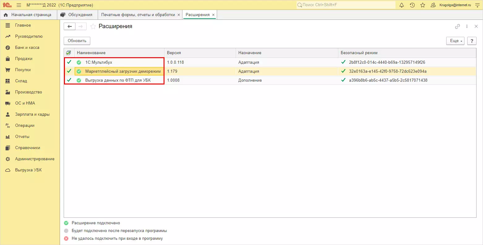Click the Руководителю chart icon

pos(8,37)
